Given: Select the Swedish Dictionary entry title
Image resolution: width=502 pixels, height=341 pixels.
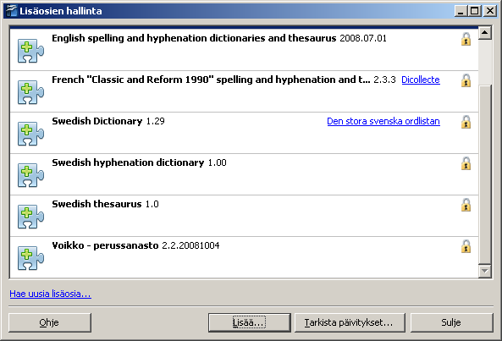Looking at the screenshot, I should pos(97,121).
